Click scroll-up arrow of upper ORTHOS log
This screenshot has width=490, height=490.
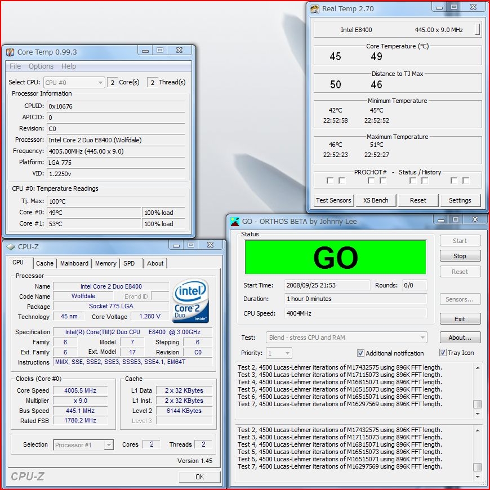coord(478,368)
